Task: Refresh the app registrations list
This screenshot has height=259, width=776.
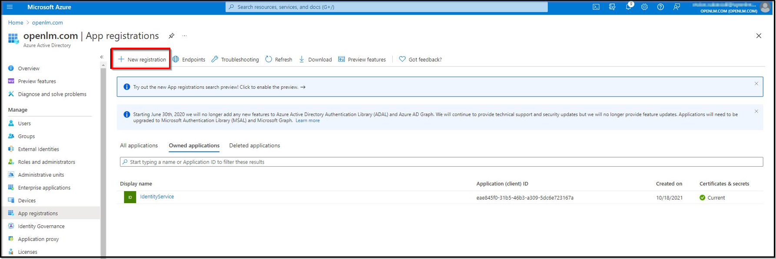Action: click(279, 59)
